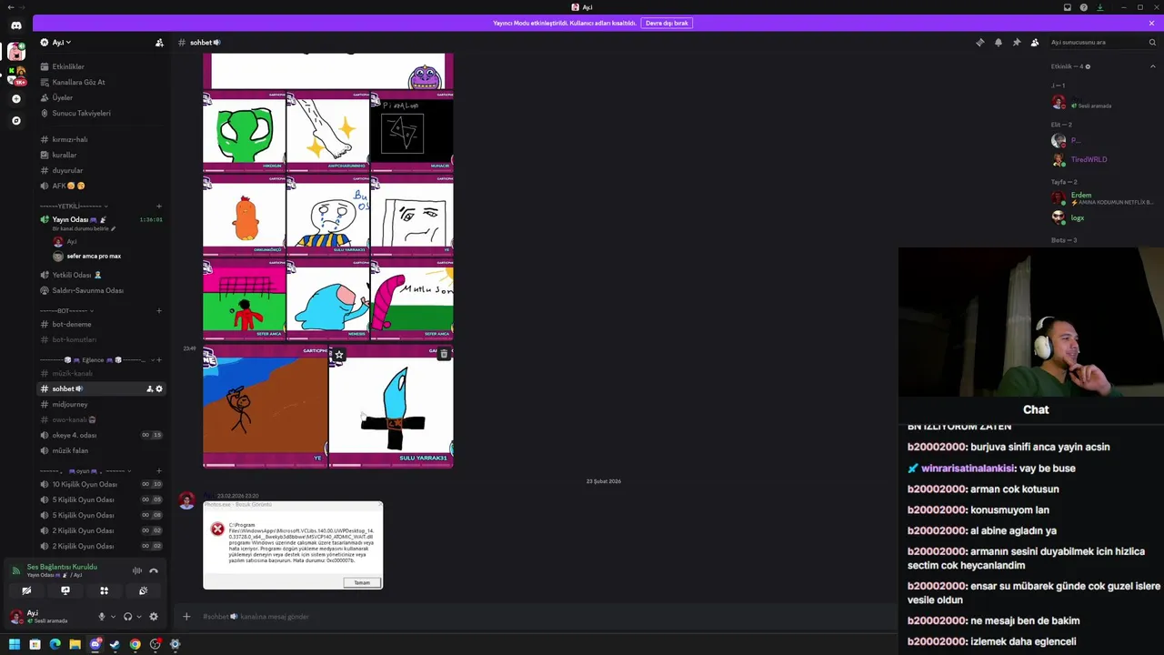The image size is (1164, 655).
Task: Open the threads icon in channel header
Action: coord(979,43)
